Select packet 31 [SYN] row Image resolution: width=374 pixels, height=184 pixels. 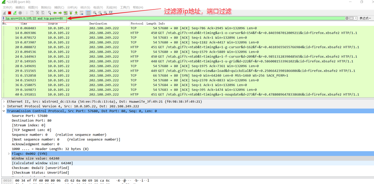click(187, 76)
